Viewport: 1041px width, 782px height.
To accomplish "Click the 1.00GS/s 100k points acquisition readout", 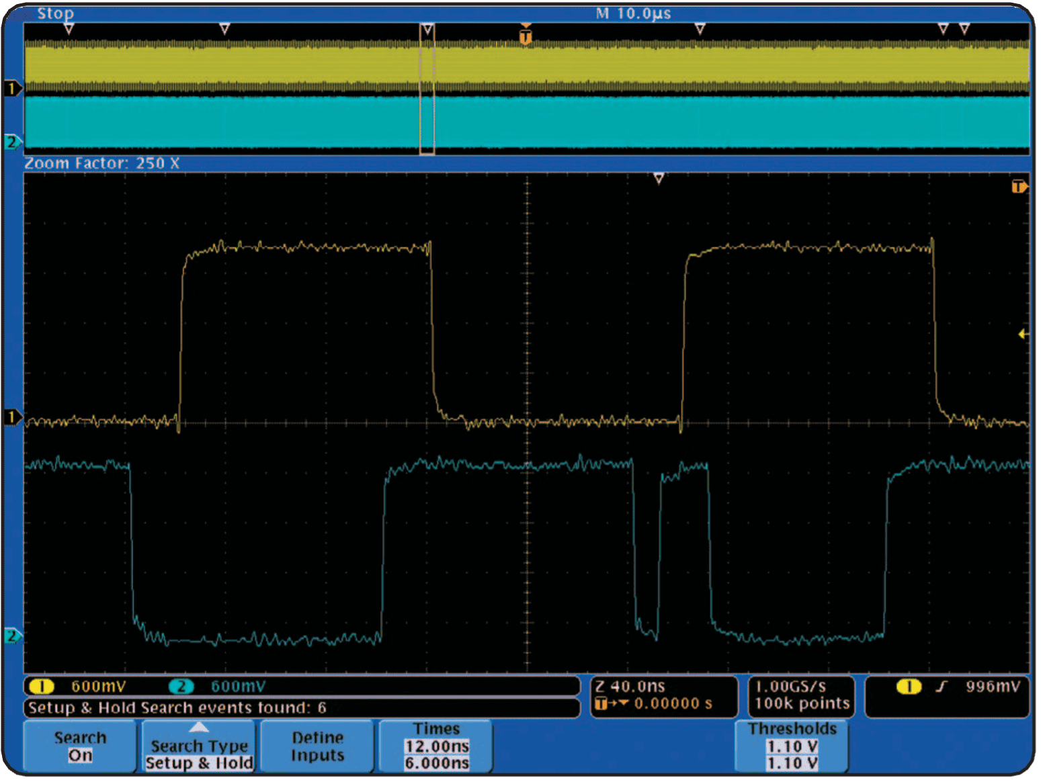I will (x=801, y=696).
